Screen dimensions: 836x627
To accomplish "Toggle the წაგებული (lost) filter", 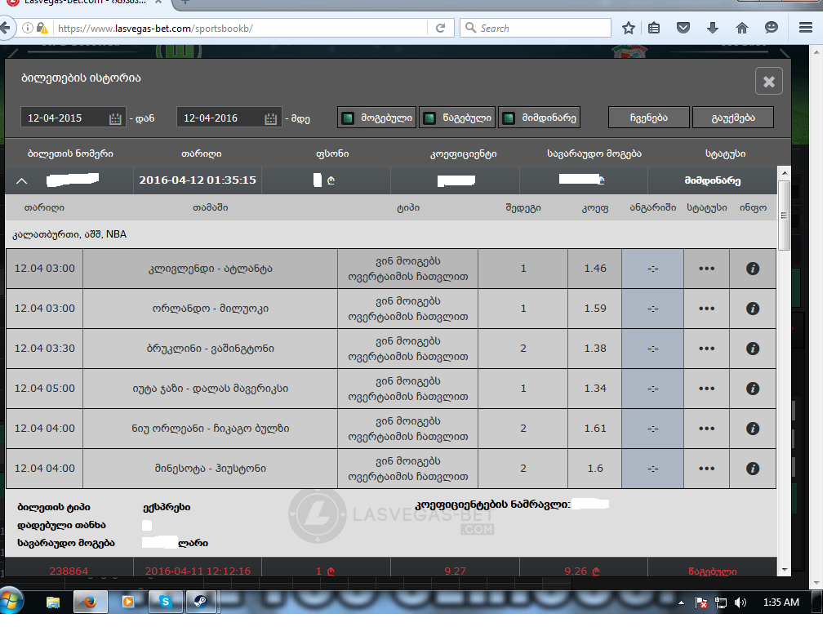I will (x=457, y=118).
